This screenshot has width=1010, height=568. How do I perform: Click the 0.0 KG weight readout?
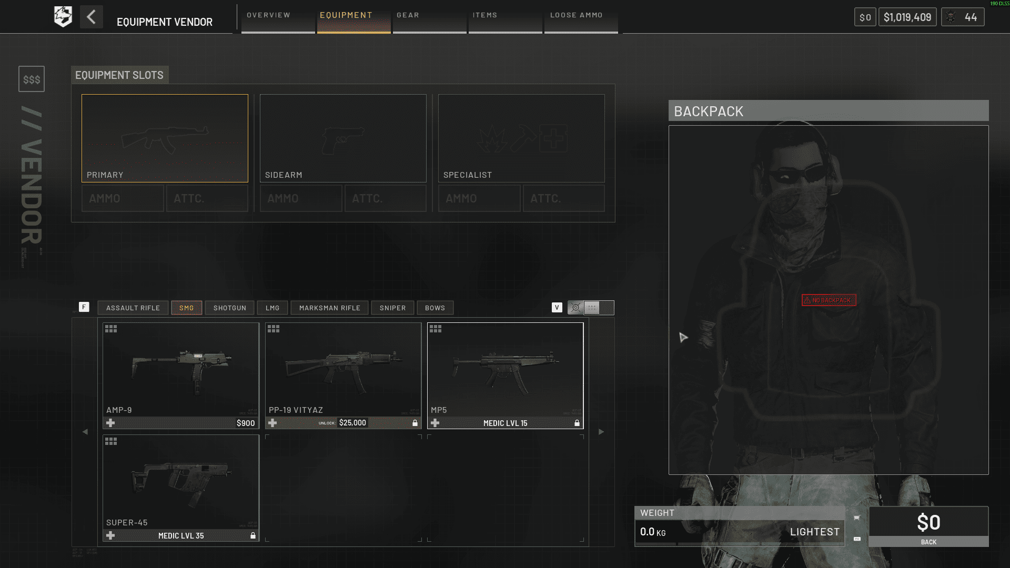coord(653,532)
